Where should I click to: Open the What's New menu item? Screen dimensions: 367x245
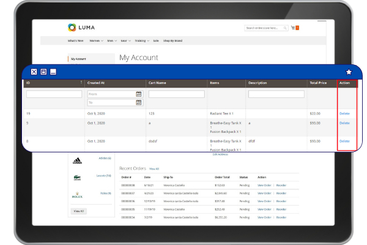[76, 40]
